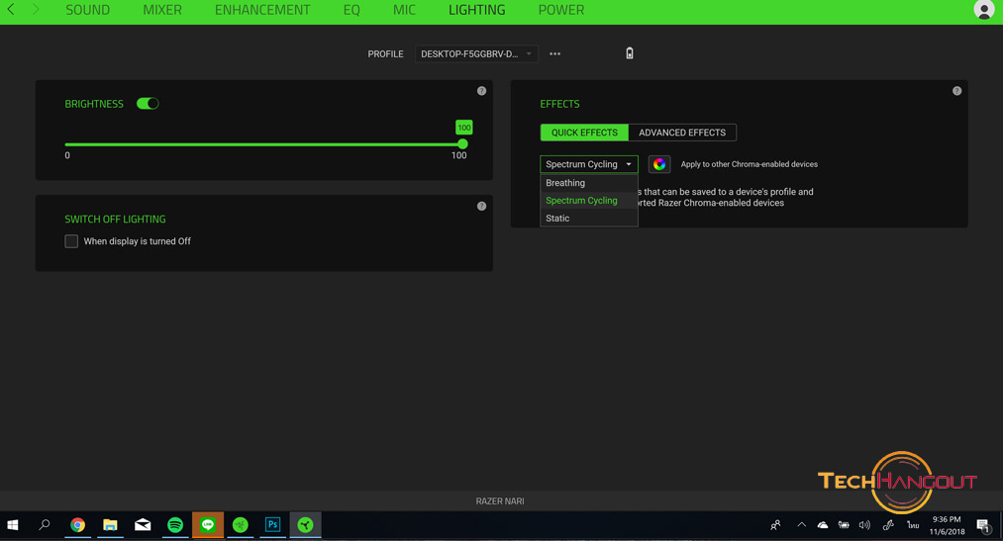Collapse the Spectrum Cycling effect dropdown
The width and height of the screenshot is (1003, 541).
[x=588, y=164]
